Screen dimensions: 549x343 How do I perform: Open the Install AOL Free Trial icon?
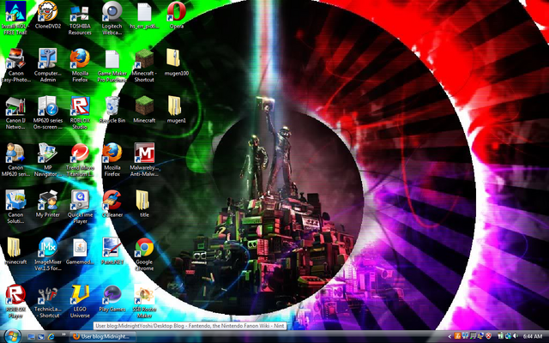[x=15, y=18]
